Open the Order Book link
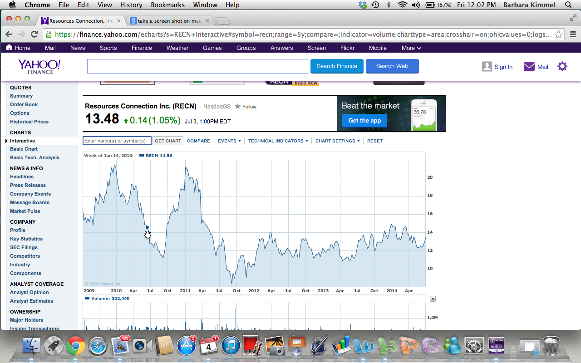 coord(24,104)
